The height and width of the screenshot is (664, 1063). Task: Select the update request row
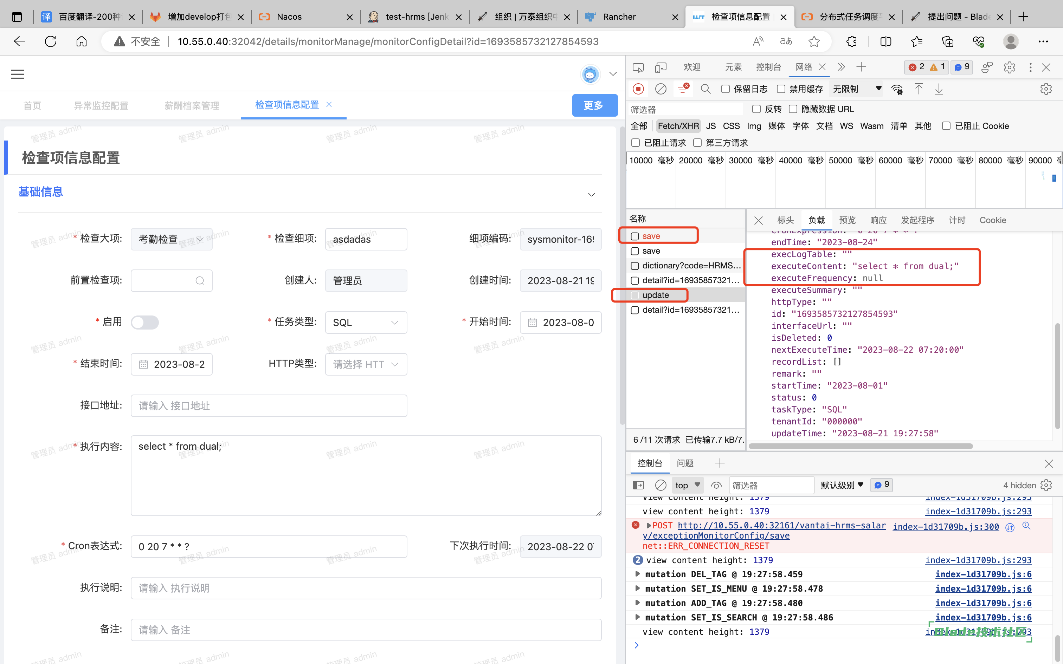click(x=686, y=295)
